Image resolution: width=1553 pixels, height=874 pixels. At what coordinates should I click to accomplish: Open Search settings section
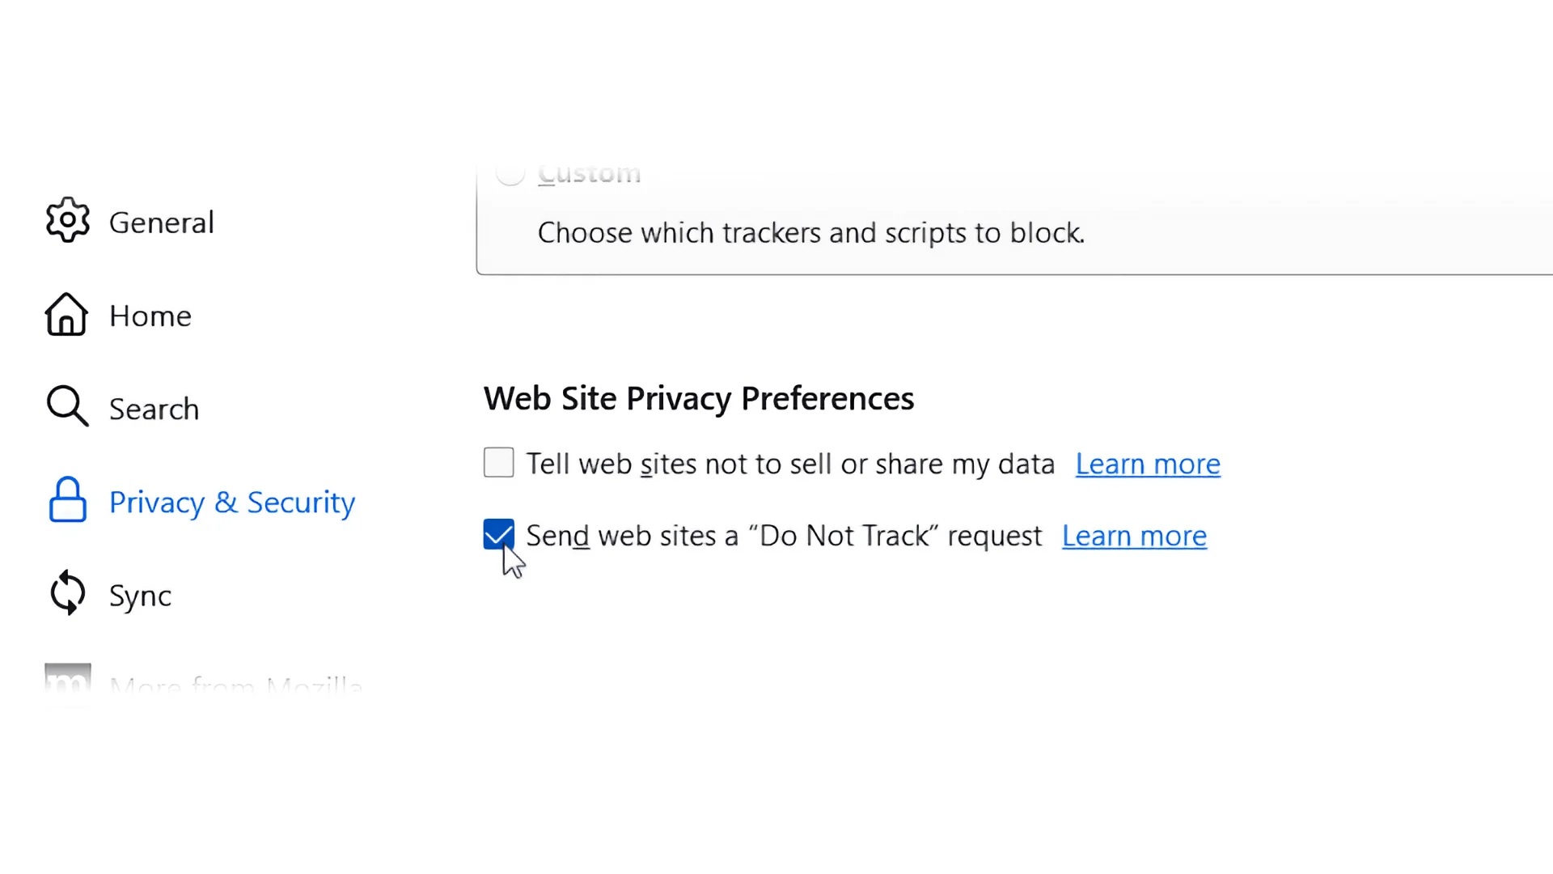[x=154, y=406]
